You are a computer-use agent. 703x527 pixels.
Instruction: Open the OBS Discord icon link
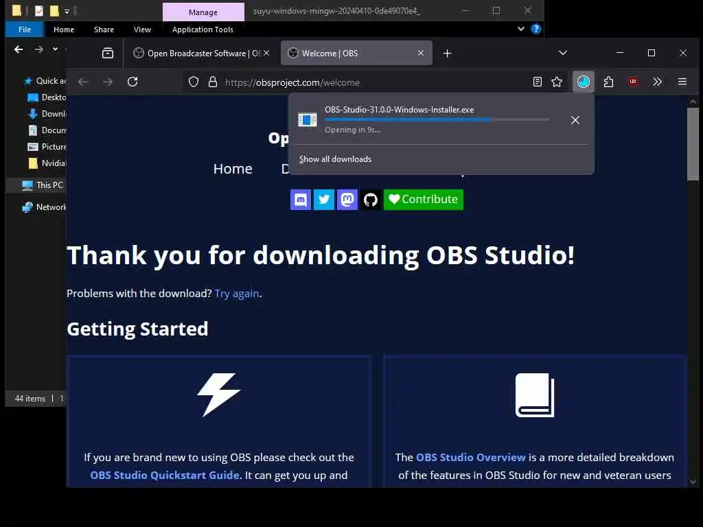click(301, 200)
